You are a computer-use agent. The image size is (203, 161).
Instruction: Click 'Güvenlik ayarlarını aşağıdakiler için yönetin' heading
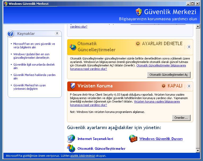click(114, 128)
